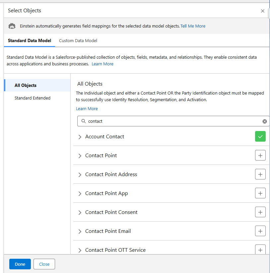Viewport: 270px width, 273px height.
Task: Expand Contact Point Consent row
Action: click(x=80, y=213)
